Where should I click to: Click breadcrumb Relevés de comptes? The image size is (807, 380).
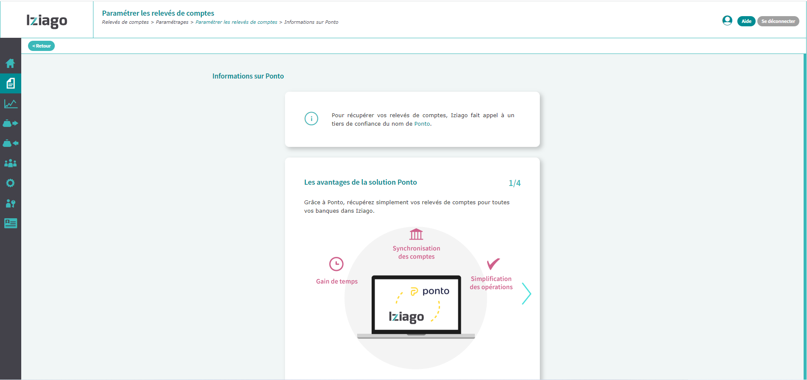tap(125, 22)
